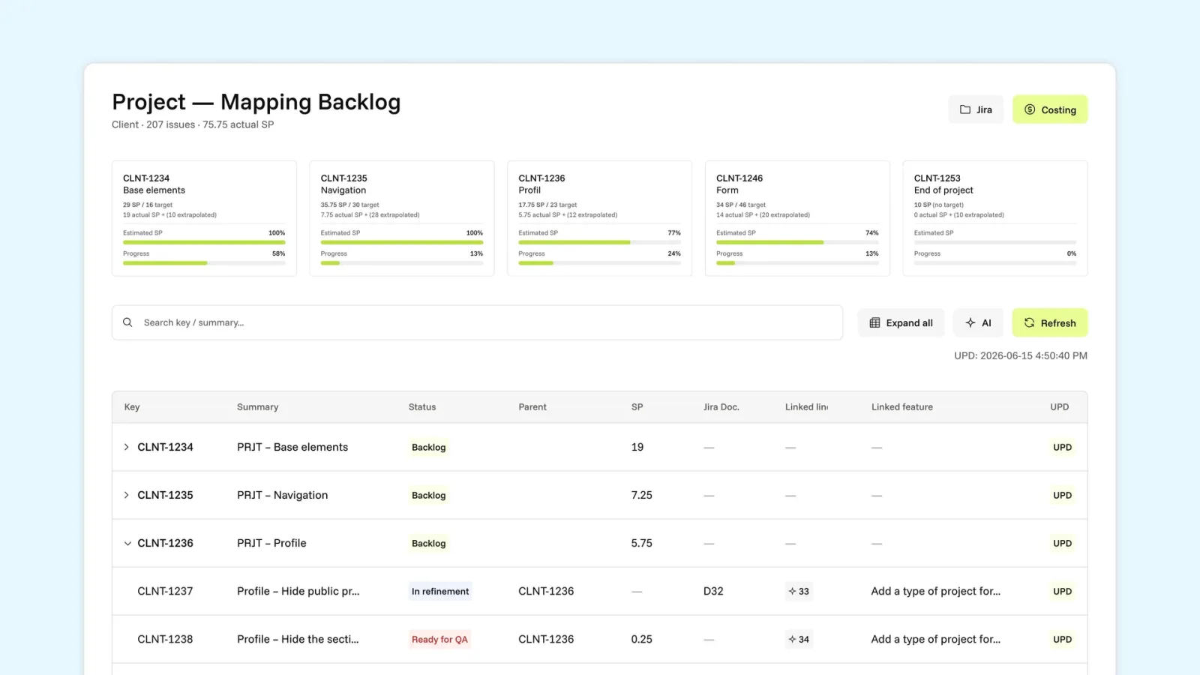Viewport: 1200px width, 675px height.
Task: Click SP value 0.25
Action: click(x=642, y=639)
